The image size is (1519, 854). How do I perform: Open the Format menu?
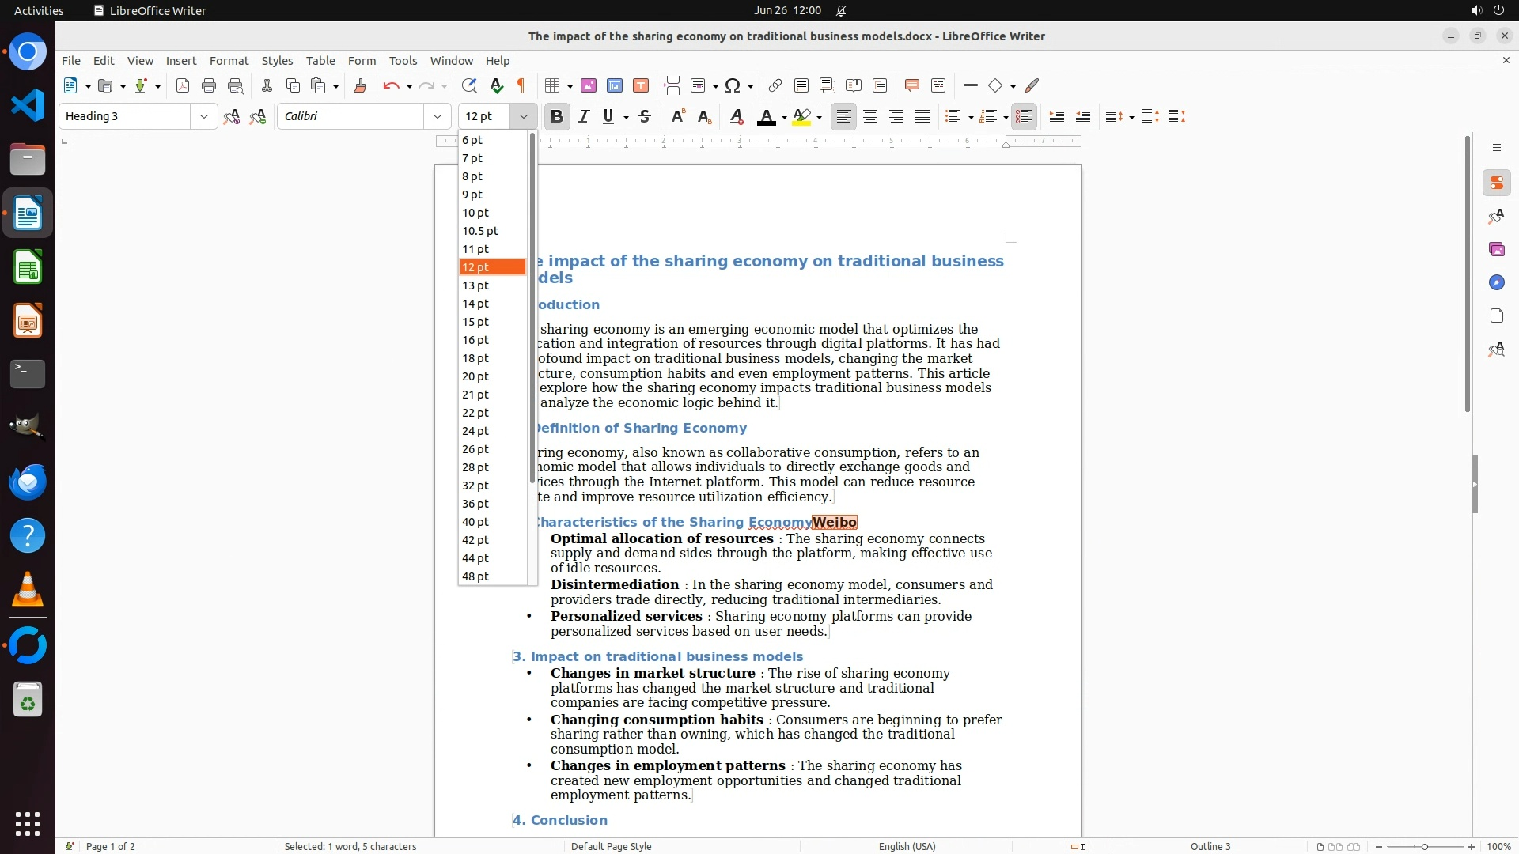click(x=229, y=60)
